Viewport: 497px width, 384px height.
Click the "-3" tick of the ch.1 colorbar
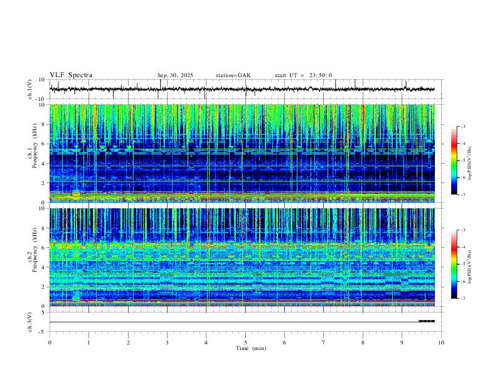tap(462, 126)
